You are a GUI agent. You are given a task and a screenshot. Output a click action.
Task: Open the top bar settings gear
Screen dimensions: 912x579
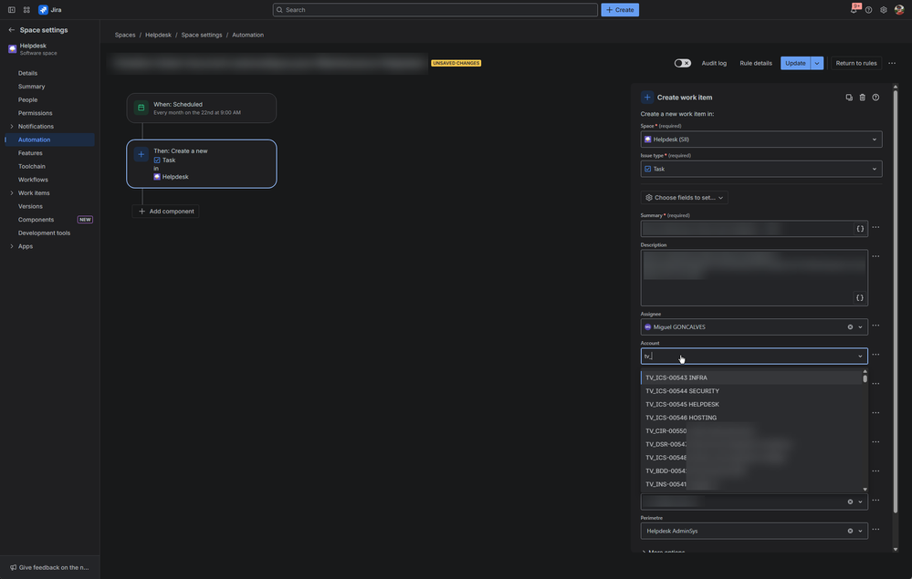coord(884,10)
